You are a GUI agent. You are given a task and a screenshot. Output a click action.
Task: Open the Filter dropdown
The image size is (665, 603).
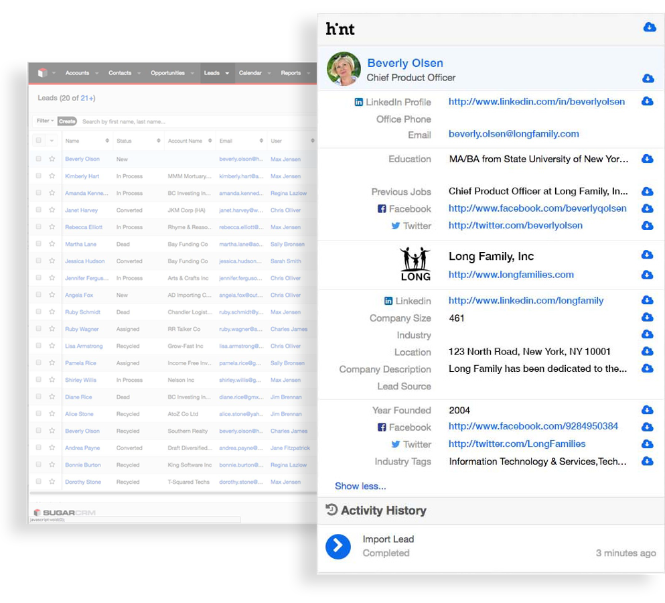coord(45,121)
